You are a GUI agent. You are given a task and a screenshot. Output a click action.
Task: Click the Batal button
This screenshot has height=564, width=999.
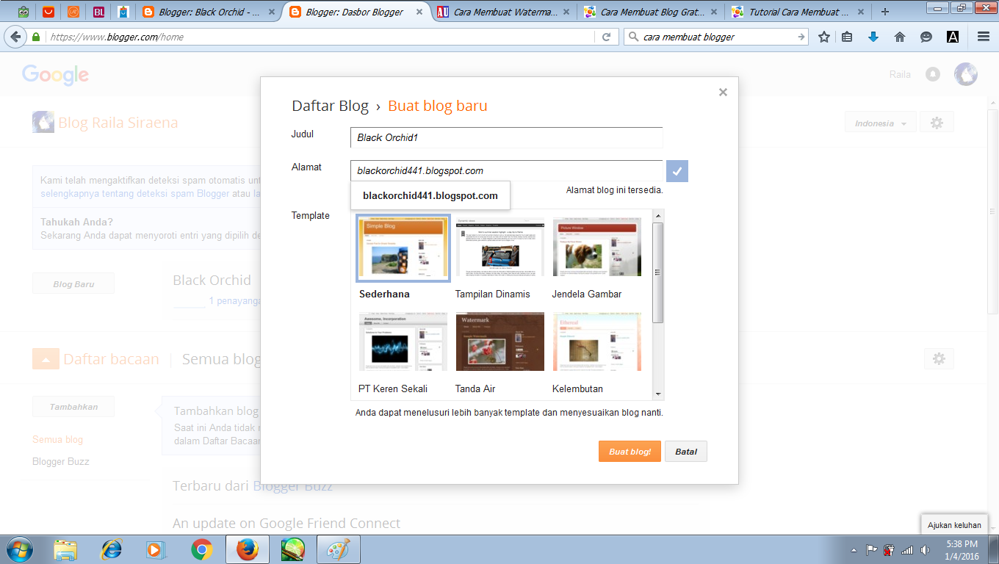coord(686,452)
